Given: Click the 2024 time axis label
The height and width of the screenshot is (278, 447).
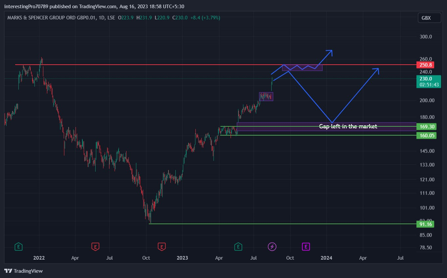Looking at the screenshot, I should click(x=326, y=258).
